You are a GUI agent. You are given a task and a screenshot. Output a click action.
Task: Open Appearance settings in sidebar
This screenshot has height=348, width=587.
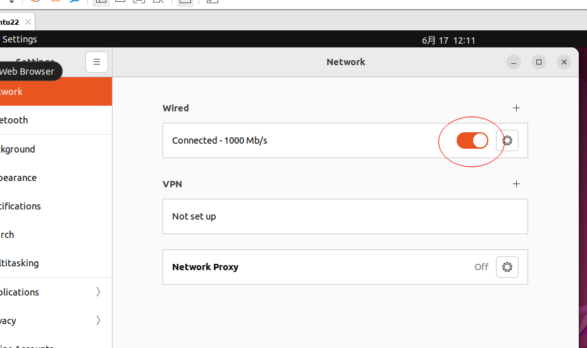[x=56, y=178]
